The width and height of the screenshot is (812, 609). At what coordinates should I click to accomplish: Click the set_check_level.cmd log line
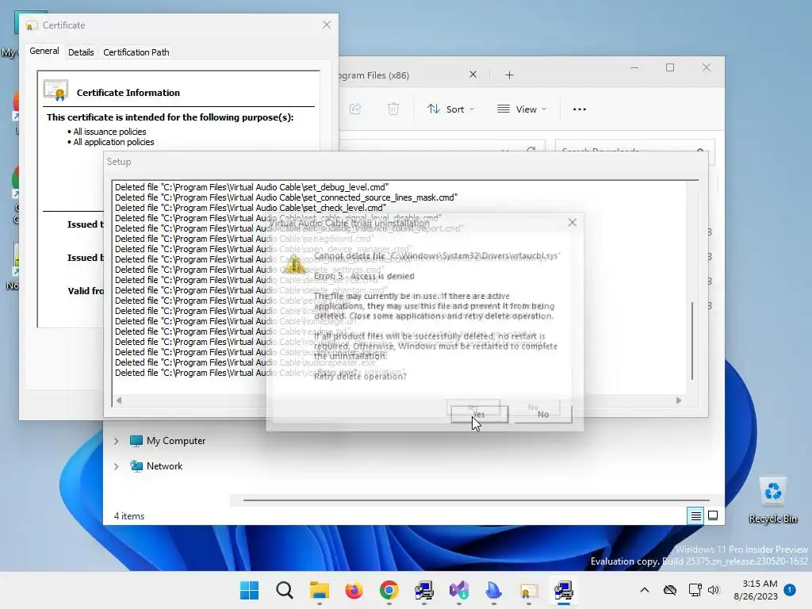click(251, 208)
